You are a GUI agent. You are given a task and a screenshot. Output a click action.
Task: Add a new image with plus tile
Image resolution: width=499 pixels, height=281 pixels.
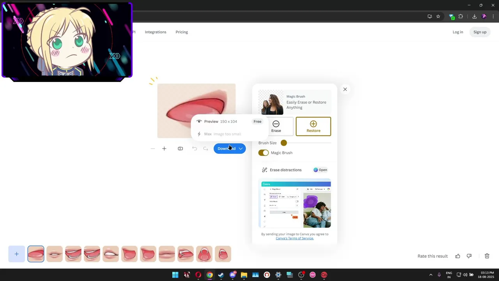(x=17, y=254)
